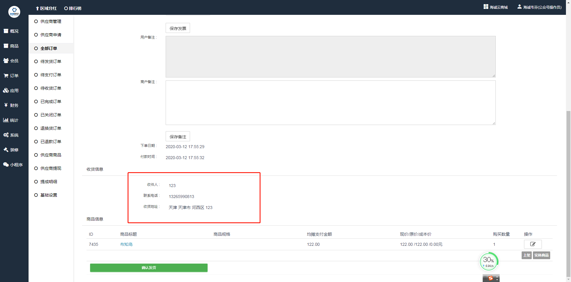This screenshot has height=282, width=571.
Task: Click the 商品信息 section heading
Action: [95, 219]
